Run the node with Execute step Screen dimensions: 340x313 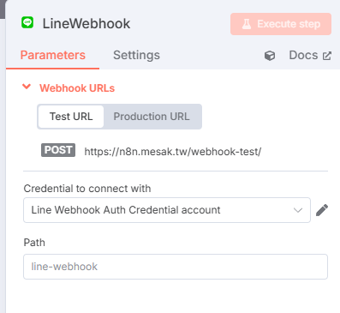(x=281, y=24)
